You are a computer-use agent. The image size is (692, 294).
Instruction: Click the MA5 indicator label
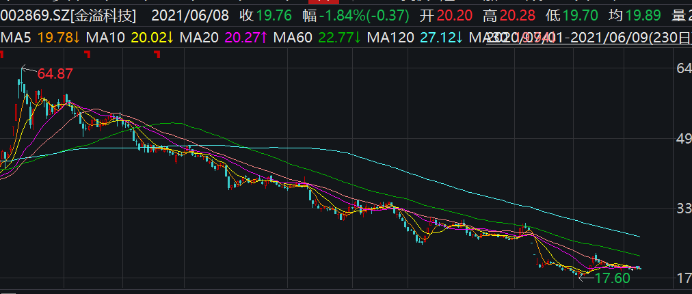[x=14, y=38]
